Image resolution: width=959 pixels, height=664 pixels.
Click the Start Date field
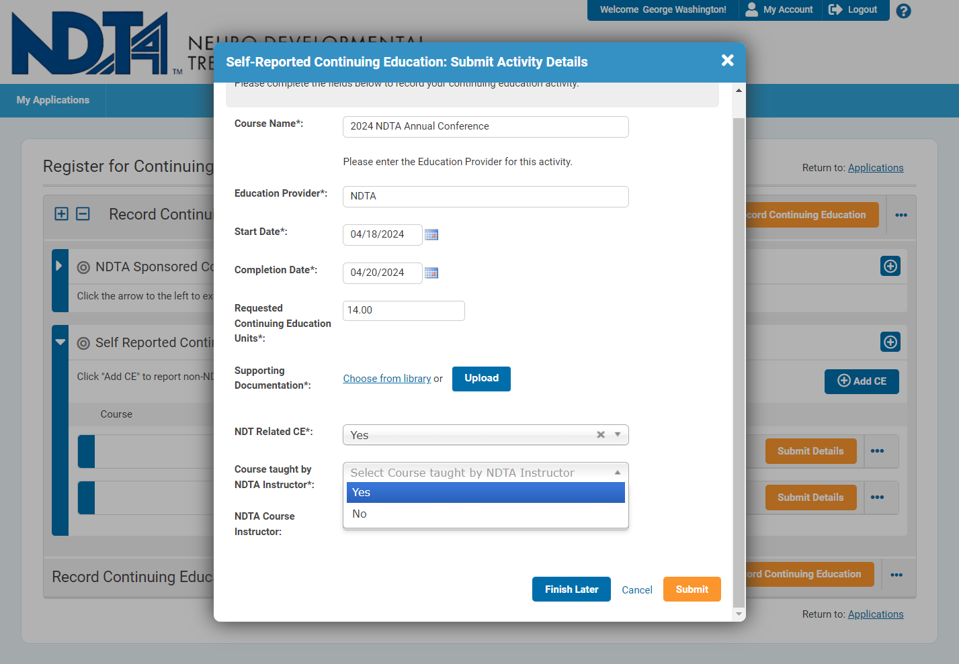pyautogui.click(x=382, y=234)
